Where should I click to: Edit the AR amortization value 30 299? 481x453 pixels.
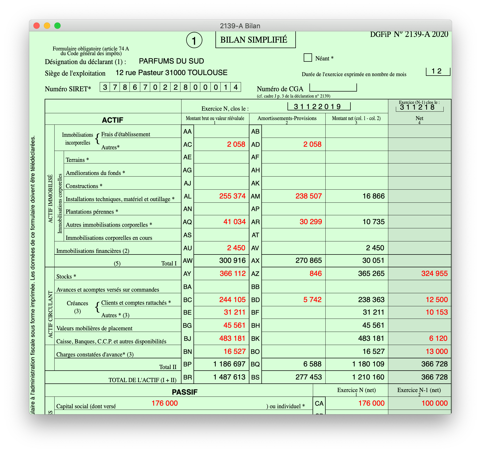pos(294,222)
